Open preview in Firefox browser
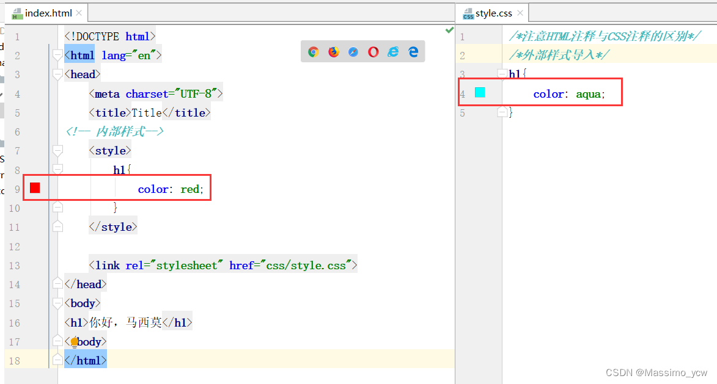This screenshot has height=384, width=717. point(333,52)
